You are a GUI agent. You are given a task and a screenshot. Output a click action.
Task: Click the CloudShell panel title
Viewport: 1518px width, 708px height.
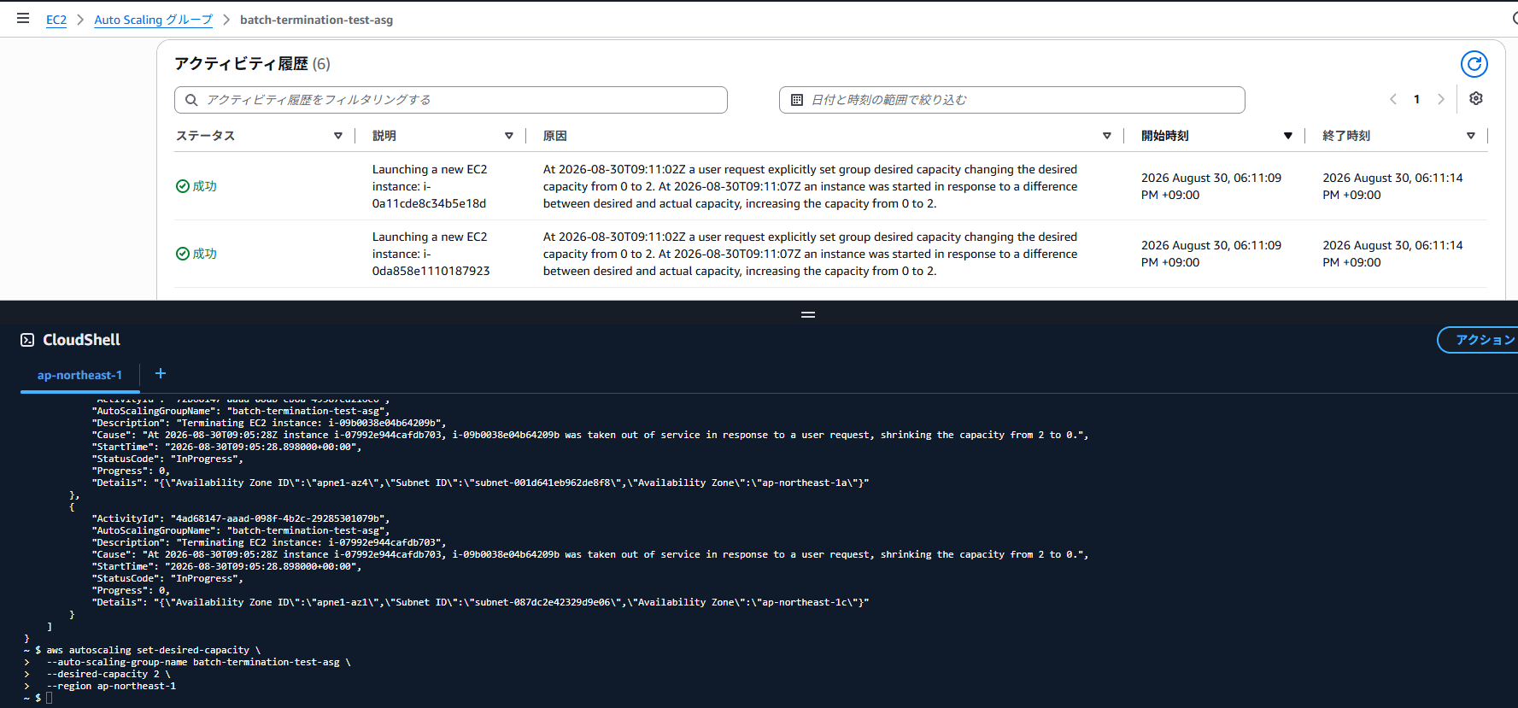tap(81, 340)
